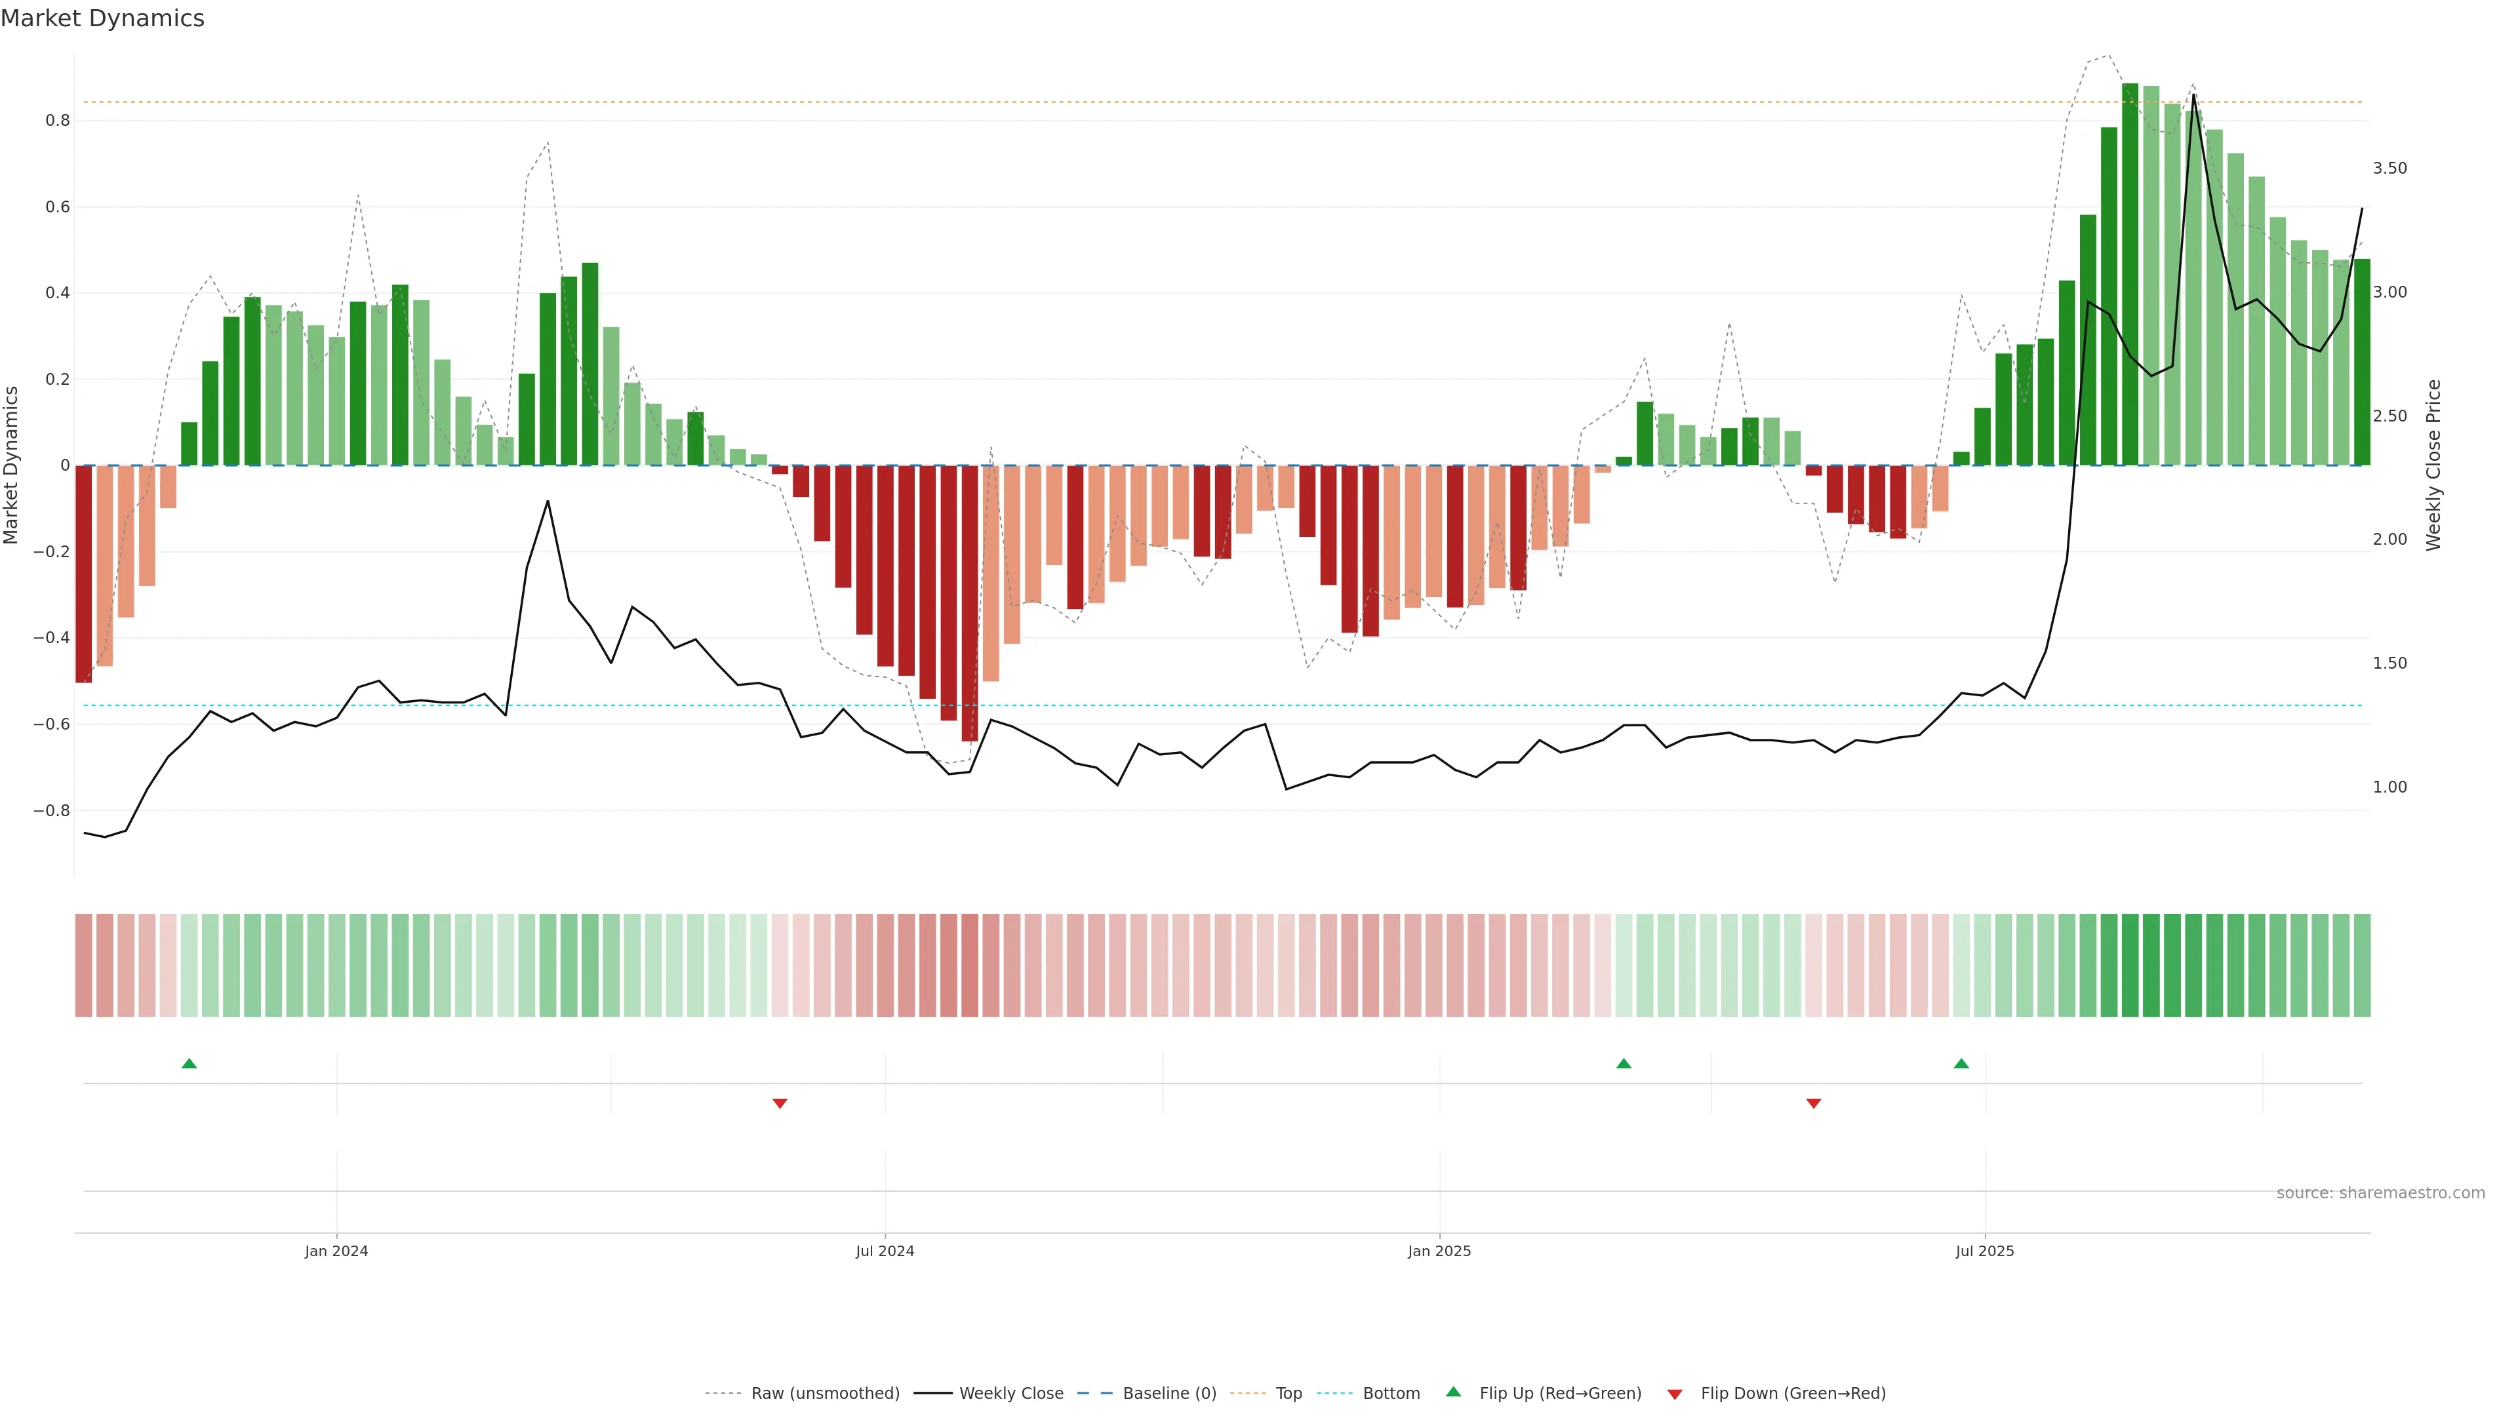Click the green Flip Up legend triangle
2518x1416 pixels.
point(1454,1392)
